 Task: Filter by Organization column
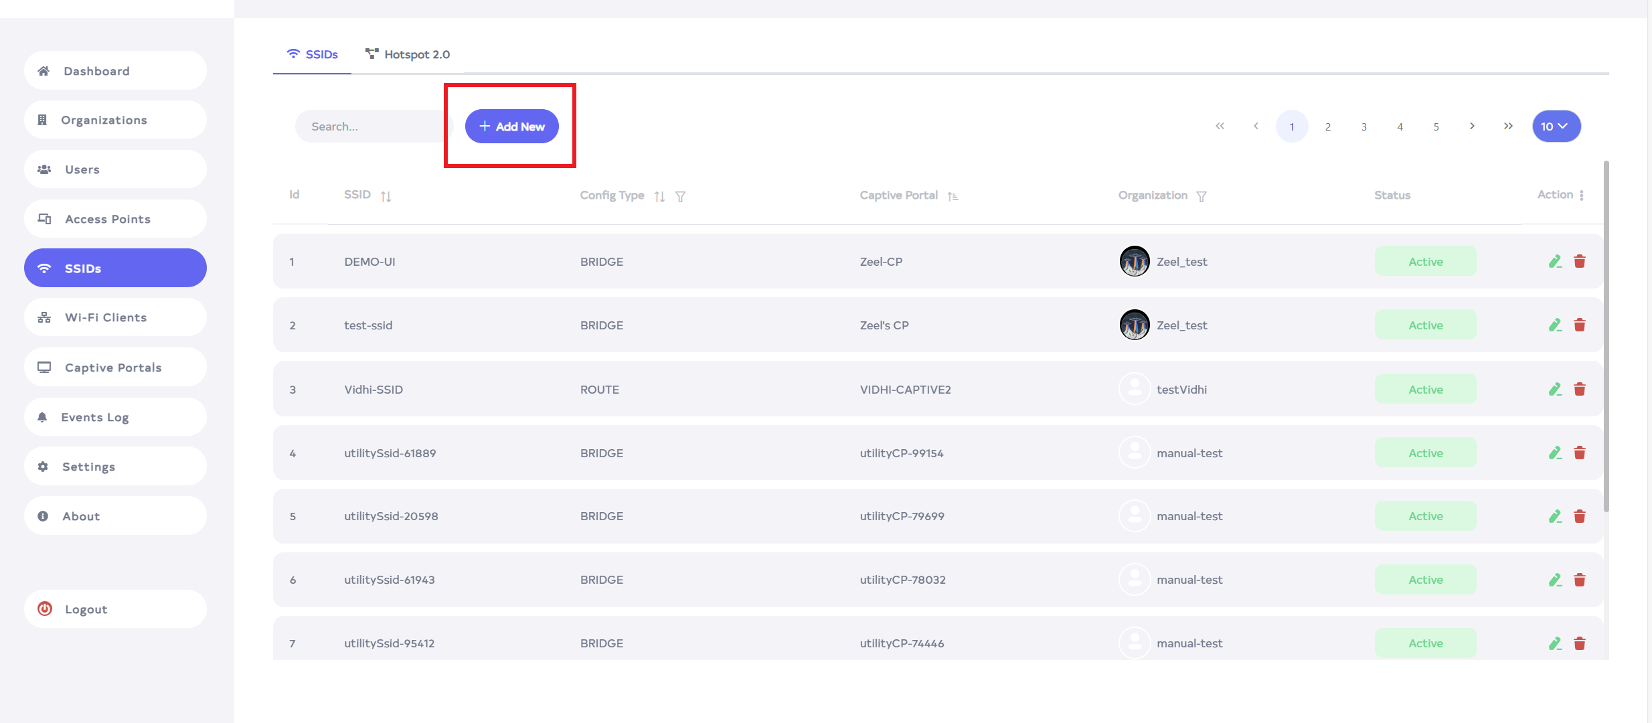point(1202,196)
